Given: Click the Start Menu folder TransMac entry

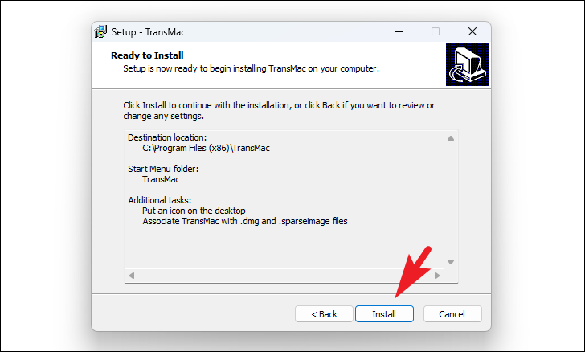Looking at the screenshot, I should (x=161, y=179).
